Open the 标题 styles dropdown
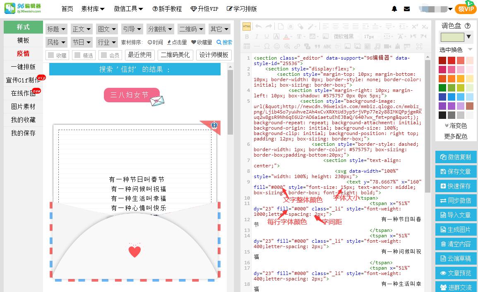 pos(56,29)
